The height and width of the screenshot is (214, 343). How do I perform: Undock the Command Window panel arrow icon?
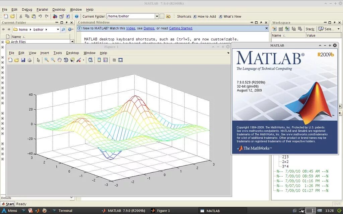(x=261, y=22)
